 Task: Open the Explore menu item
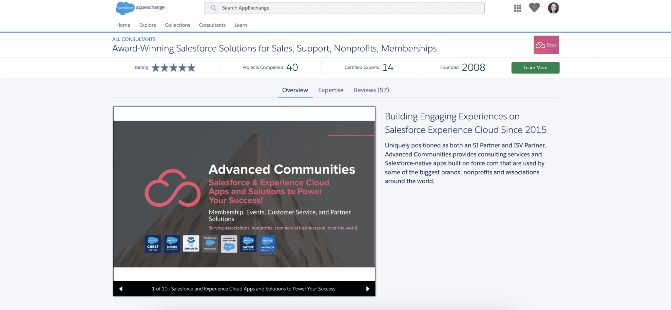click(147, 25)
